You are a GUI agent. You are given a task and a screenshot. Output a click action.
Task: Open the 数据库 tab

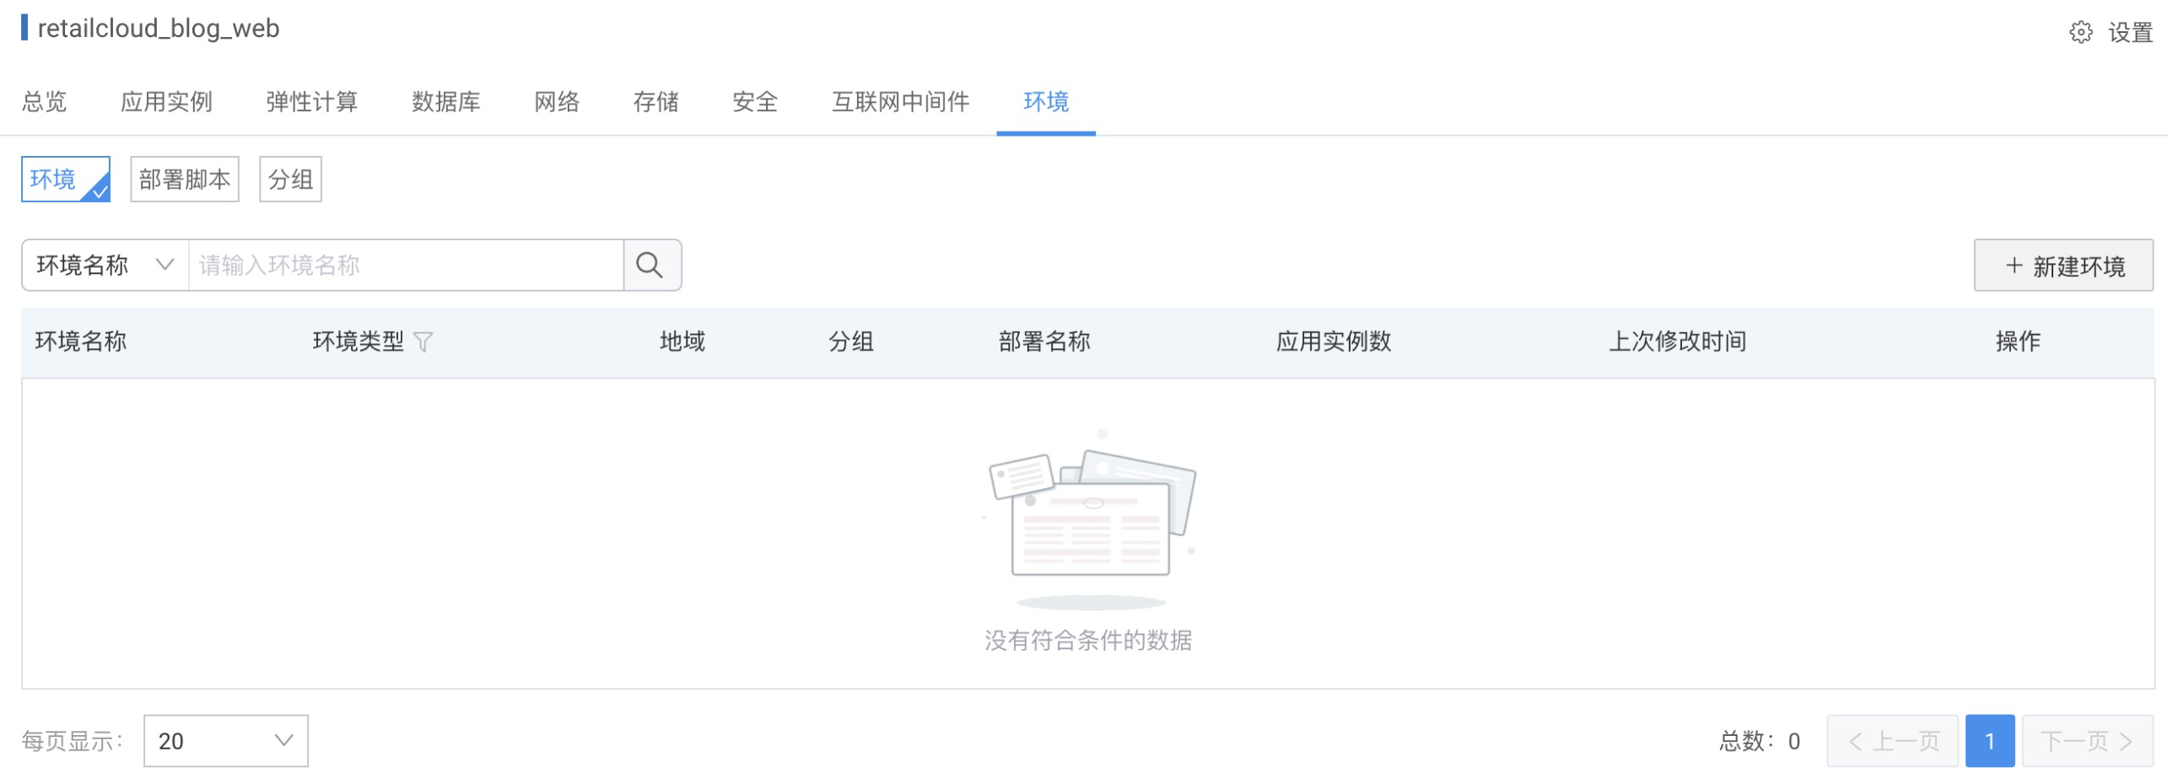pyautogui.click(x=445, y=102)
